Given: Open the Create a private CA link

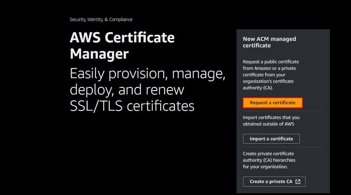Looking at the screenshot, I should point(271,182).
